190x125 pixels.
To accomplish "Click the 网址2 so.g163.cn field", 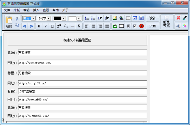I will point(82,83).
